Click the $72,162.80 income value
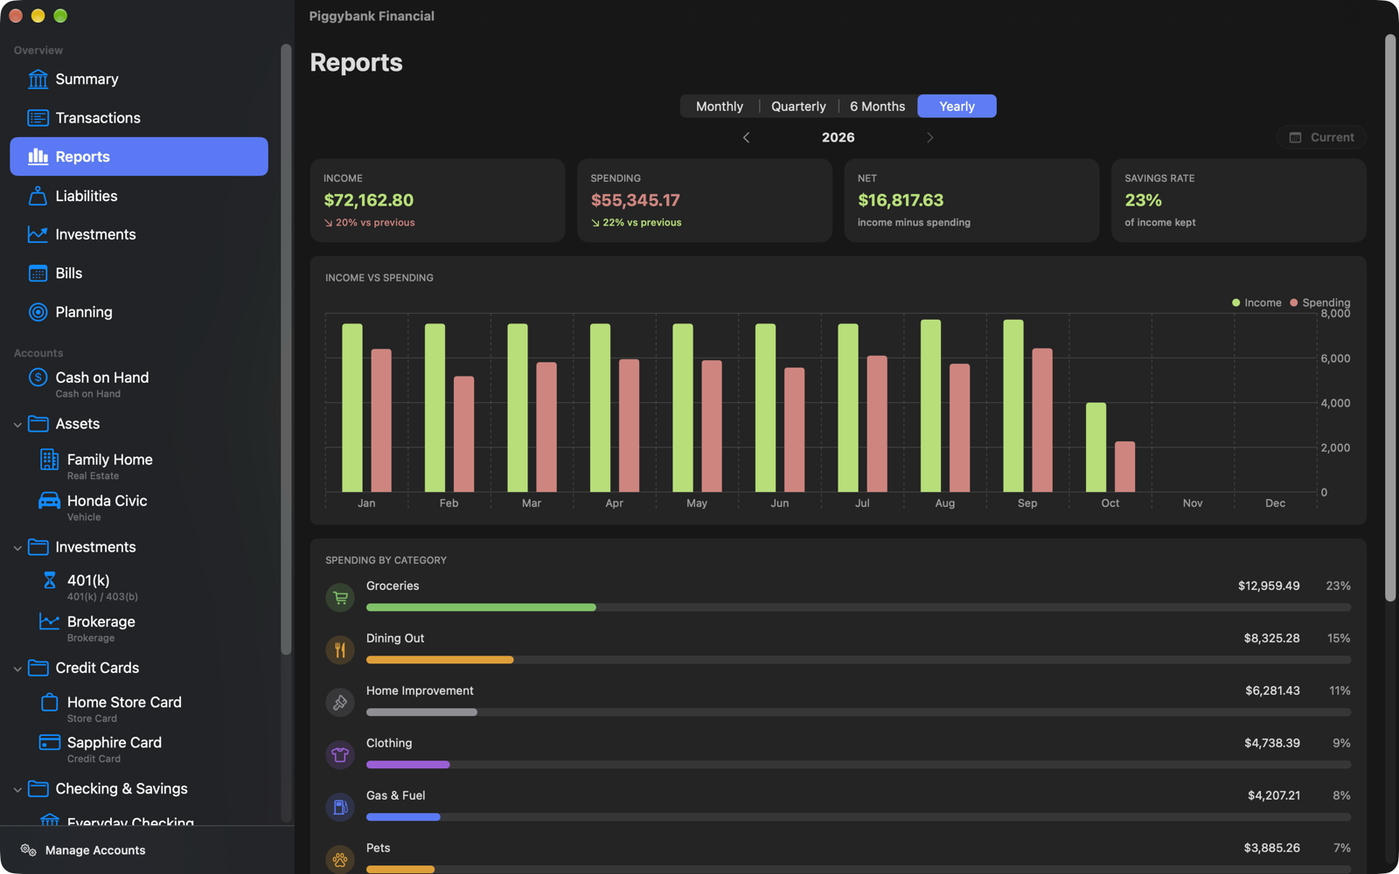Viewport: 1399px width, 874px height. pyautogui.click(x=368, y=200)
